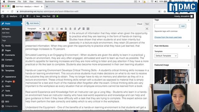Collapse the Tags panel
The image size is (199, 112).
tap(189, 20)
